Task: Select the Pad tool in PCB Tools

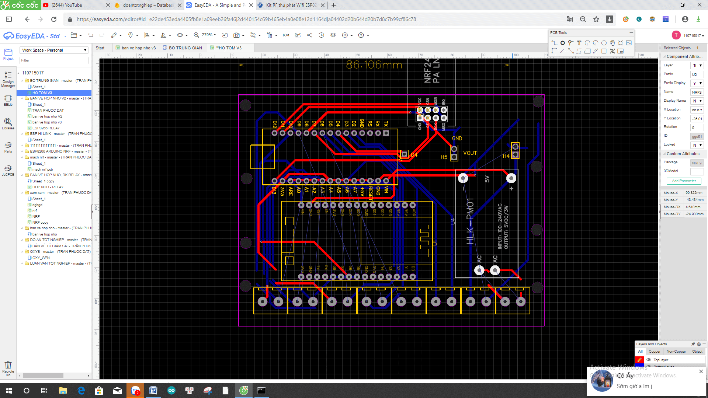Action: tap(563, 43)
